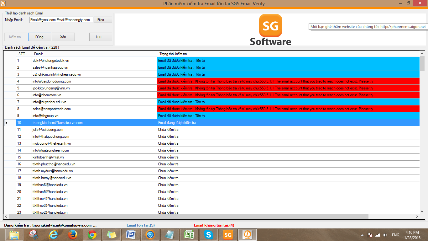Image resolution: width=428 pixels, height=241 pixels.
Task: Select the julia@catduong.com email cell
Action: pyautogui.click(x=94, y=130)
